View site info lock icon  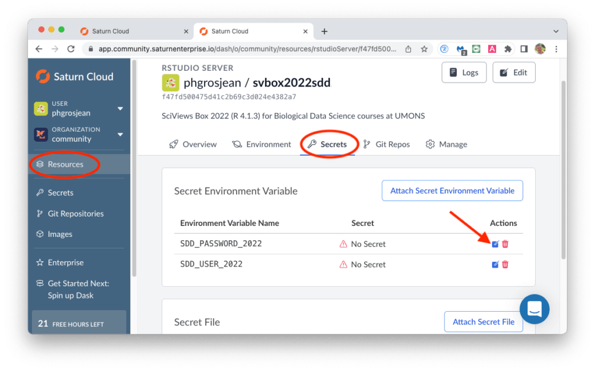[90, 49]
